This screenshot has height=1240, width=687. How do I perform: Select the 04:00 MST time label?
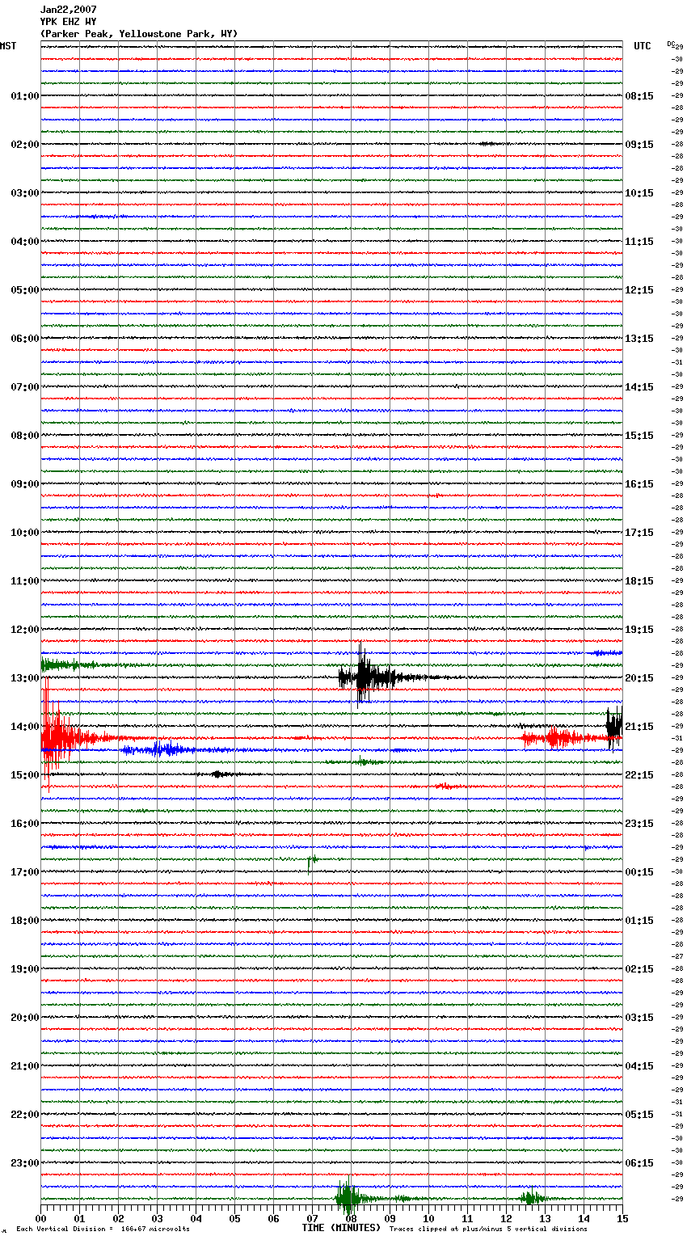[x=25, y=242]
